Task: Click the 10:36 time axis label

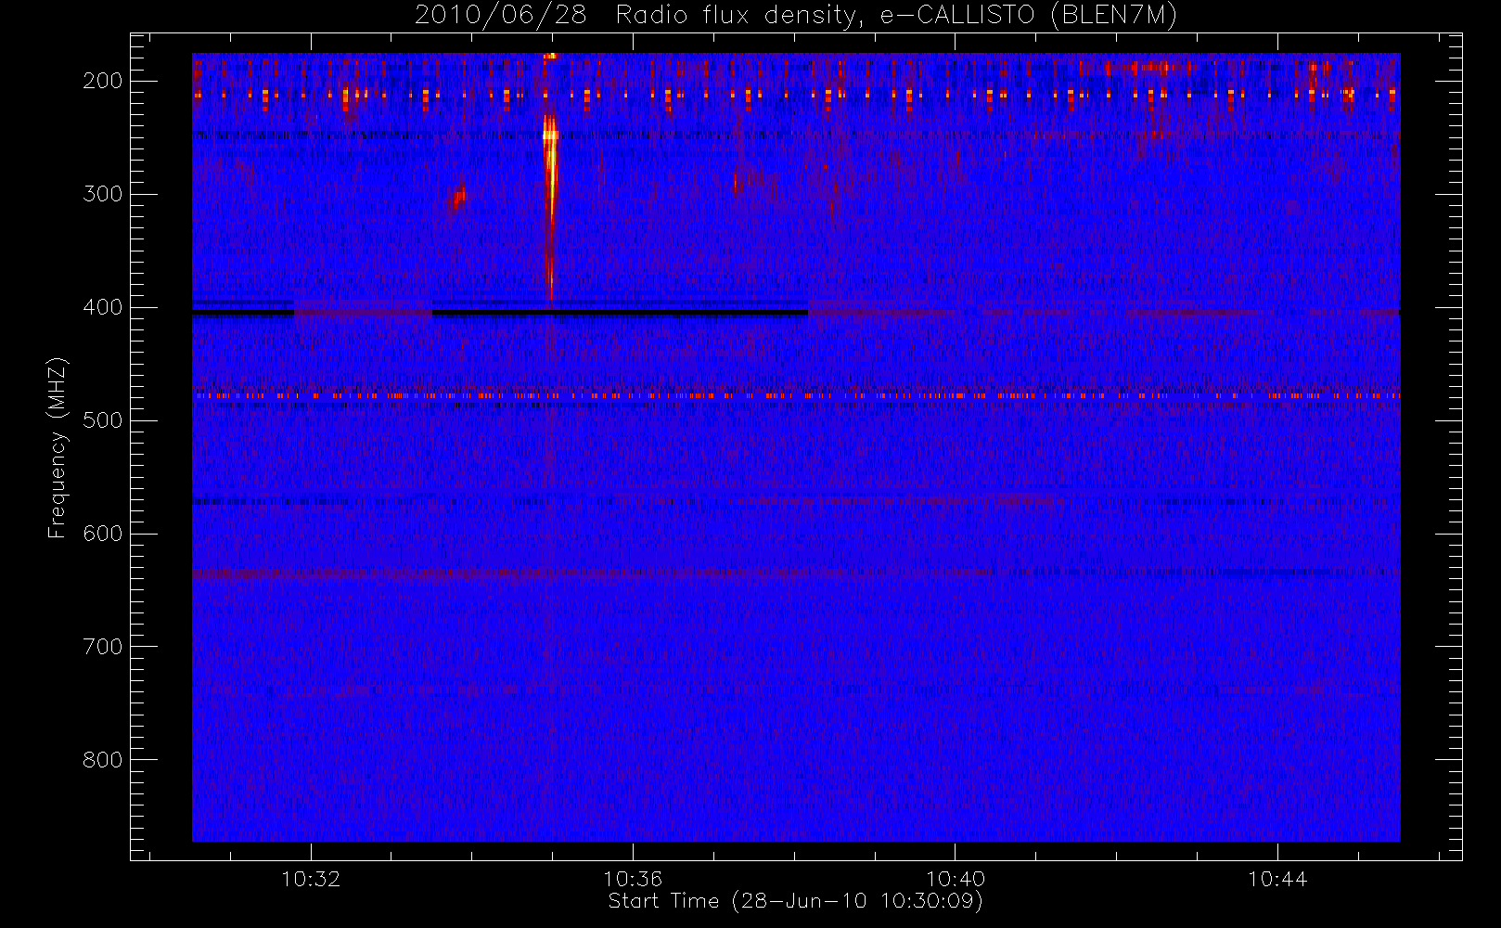Action: click(x=633, y=879)
